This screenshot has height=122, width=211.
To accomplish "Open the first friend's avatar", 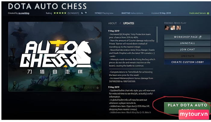I will pyautogui.click(x=167, y=28).
